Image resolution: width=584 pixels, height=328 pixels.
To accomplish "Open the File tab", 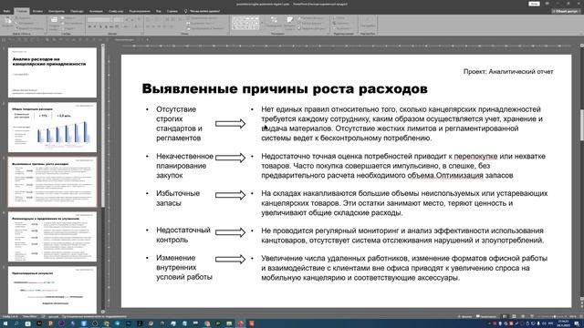I will pos(6,11).
